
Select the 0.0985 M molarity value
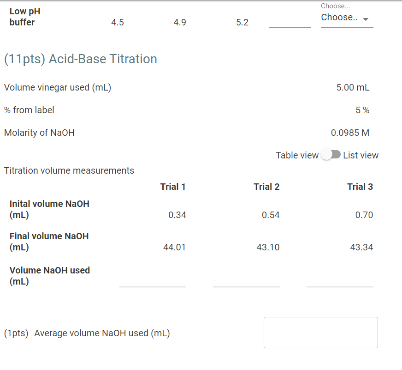pyautogui.click(x=350, y=133)
